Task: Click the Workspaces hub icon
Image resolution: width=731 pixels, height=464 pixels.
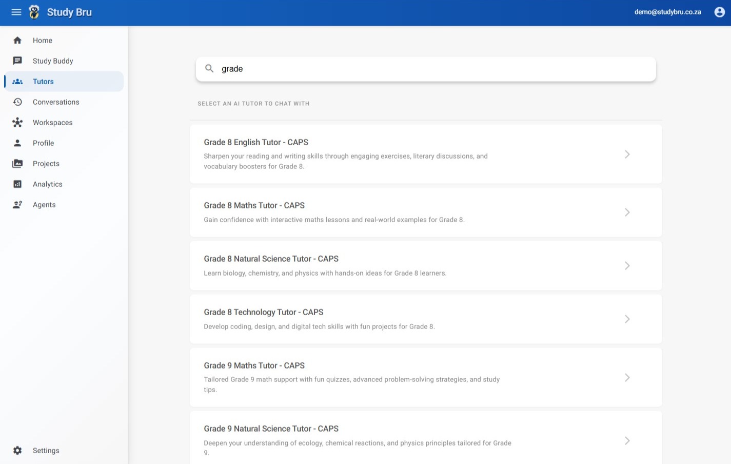Action: [17, 123]
